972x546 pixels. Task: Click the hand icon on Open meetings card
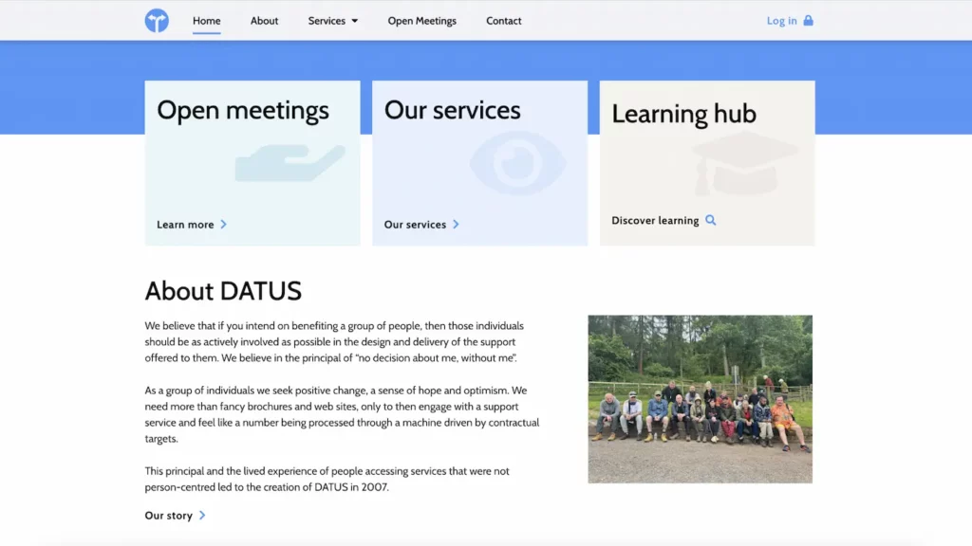(x=290, y=163)
